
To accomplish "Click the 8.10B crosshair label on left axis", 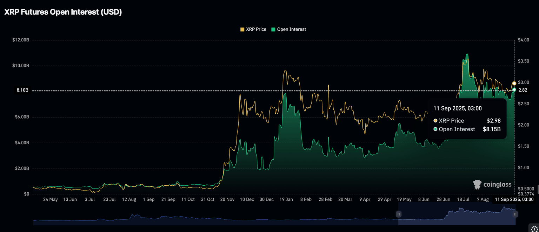I will [22, 90].
